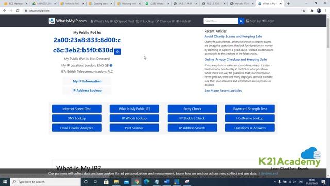The width and height of the screenshot is (330, 186).
Task: Open File Explorer from taskbar
Action: pyautogui.click(x=116, y=182)
